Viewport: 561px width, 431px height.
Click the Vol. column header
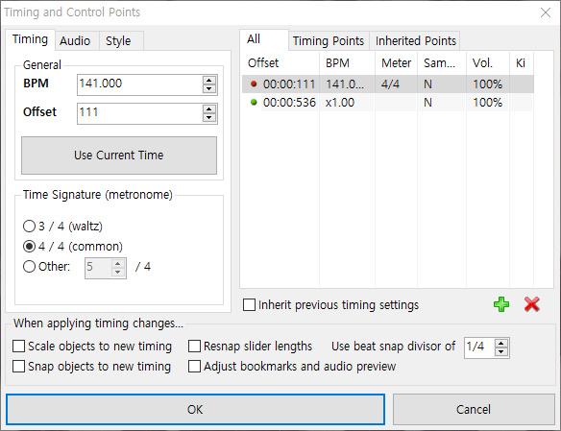tap(488, 63)
